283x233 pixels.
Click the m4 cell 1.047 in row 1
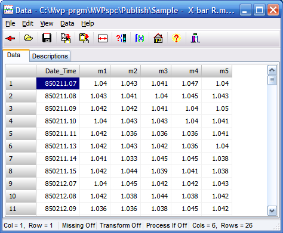point(186,83)
